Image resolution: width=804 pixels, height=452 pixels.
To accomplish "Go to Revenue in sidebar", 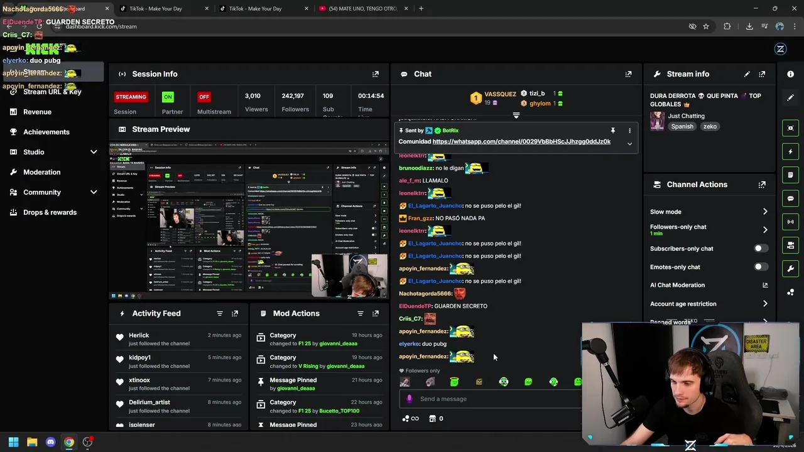I will (x=37, y=112).
